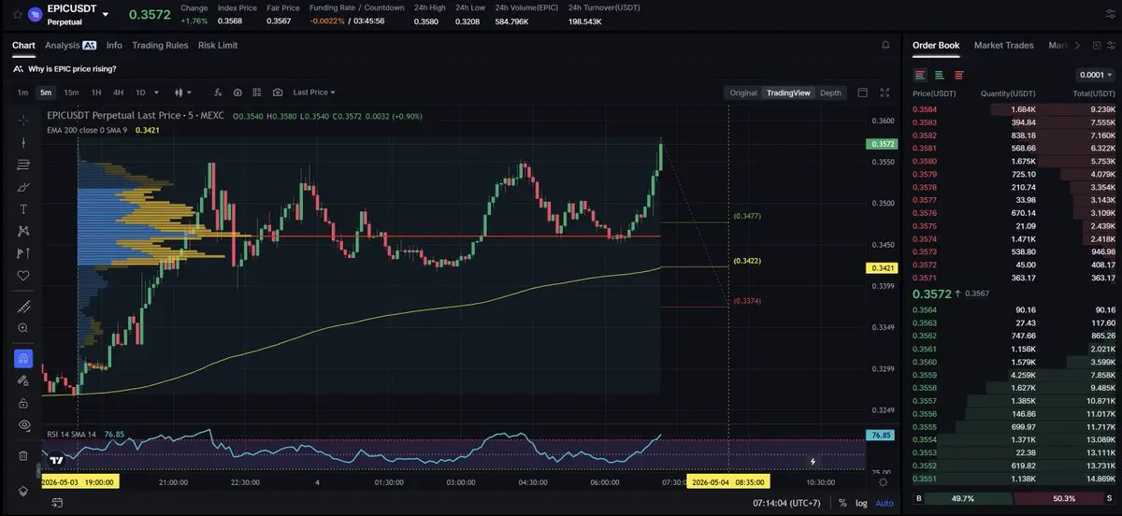Image resolution: width=1122 pixels, height=516 pixels.
Task: Click 'Why is EPIC price rising?' link
Action: point(72,68)
